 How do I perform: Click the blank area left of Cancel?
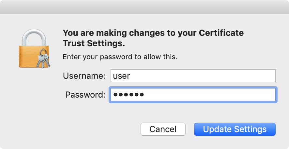tap(82, 129)
